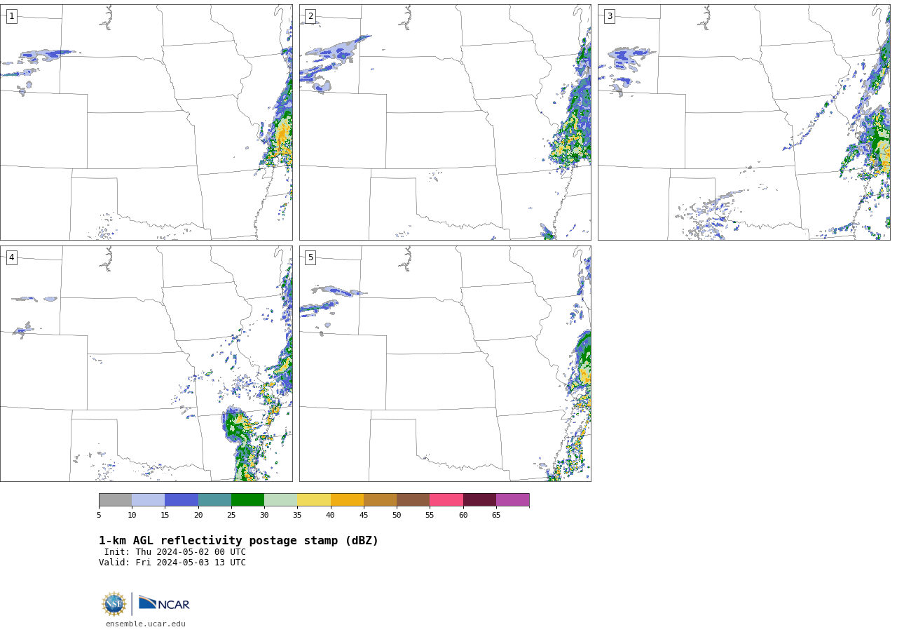Click the panel number 3 label box

pyautogui.click(x=609, y=16)
